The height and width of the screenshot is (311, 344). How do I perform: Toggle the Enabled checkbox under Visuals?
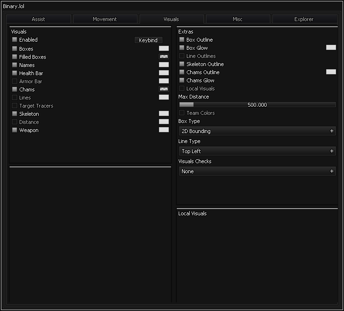coord(15,40)
